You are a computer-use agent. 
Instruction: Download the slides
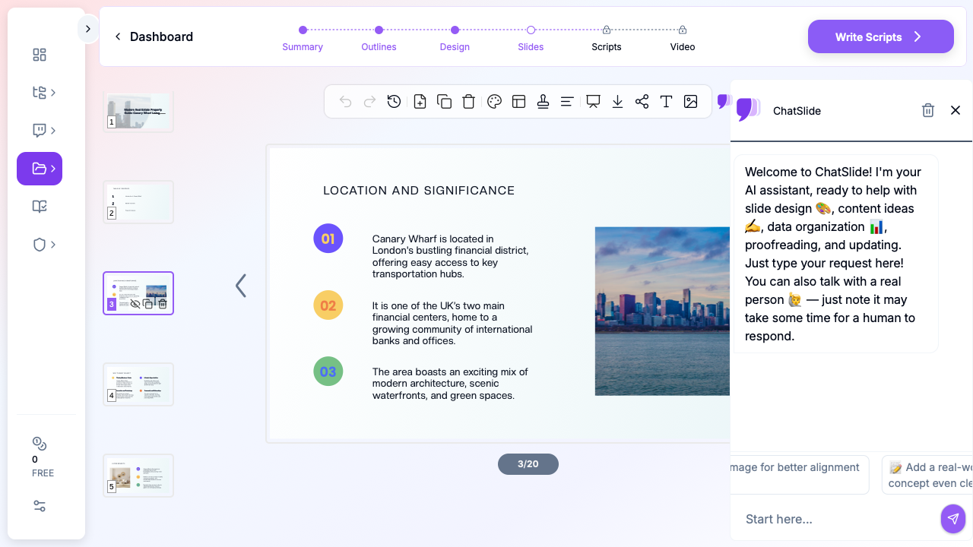(617, 102)
